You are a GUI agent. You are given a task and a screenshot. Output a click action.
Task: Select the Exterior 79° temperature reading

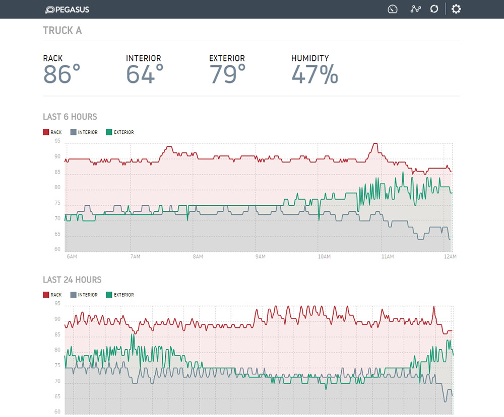click(x=227, y=74)
